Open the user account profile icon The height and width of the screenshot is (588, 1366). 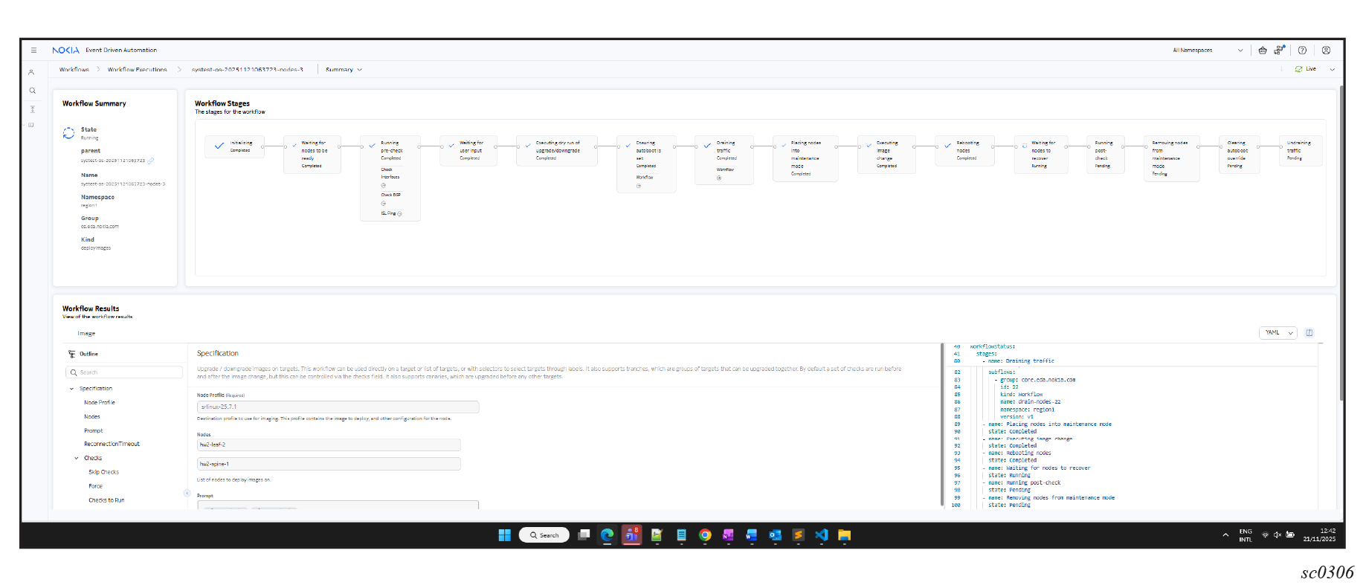pos(1326,51)
